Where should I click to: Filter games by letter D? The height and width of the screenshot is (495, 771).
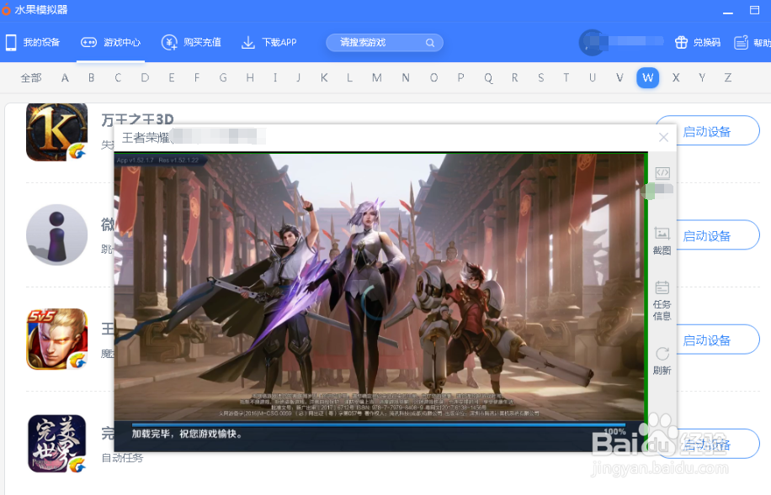(145, 77)
